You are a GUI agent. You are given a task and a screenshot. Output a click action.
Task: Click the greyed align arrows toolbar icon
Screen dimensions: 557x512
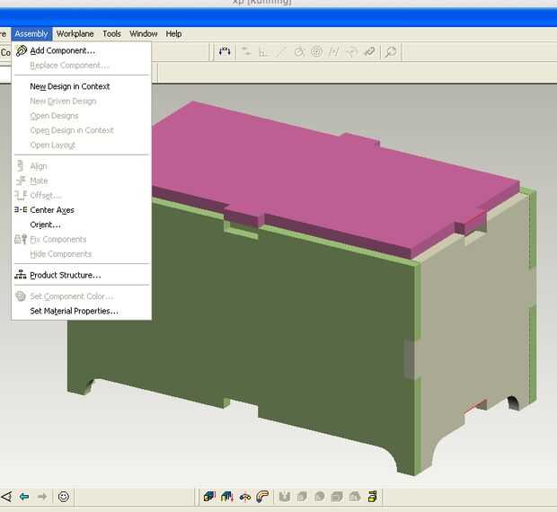pyautogui.click(x=246, y=52)
